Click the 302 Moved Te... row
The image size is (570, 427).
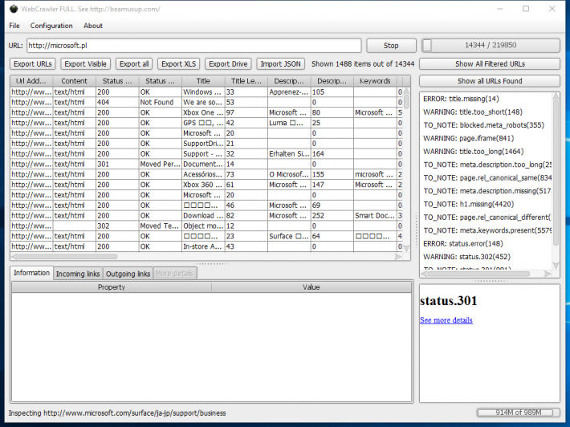[206, 226]
